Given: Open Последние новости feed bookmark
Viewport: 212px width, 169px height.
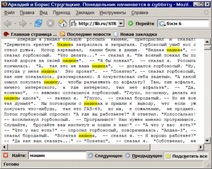Looking at the screenshot, I should click(85, 34).
